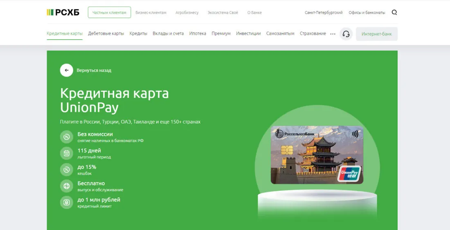Click the percent icon beside до 15%
450x230 pixels.
[x=67, y=170]
